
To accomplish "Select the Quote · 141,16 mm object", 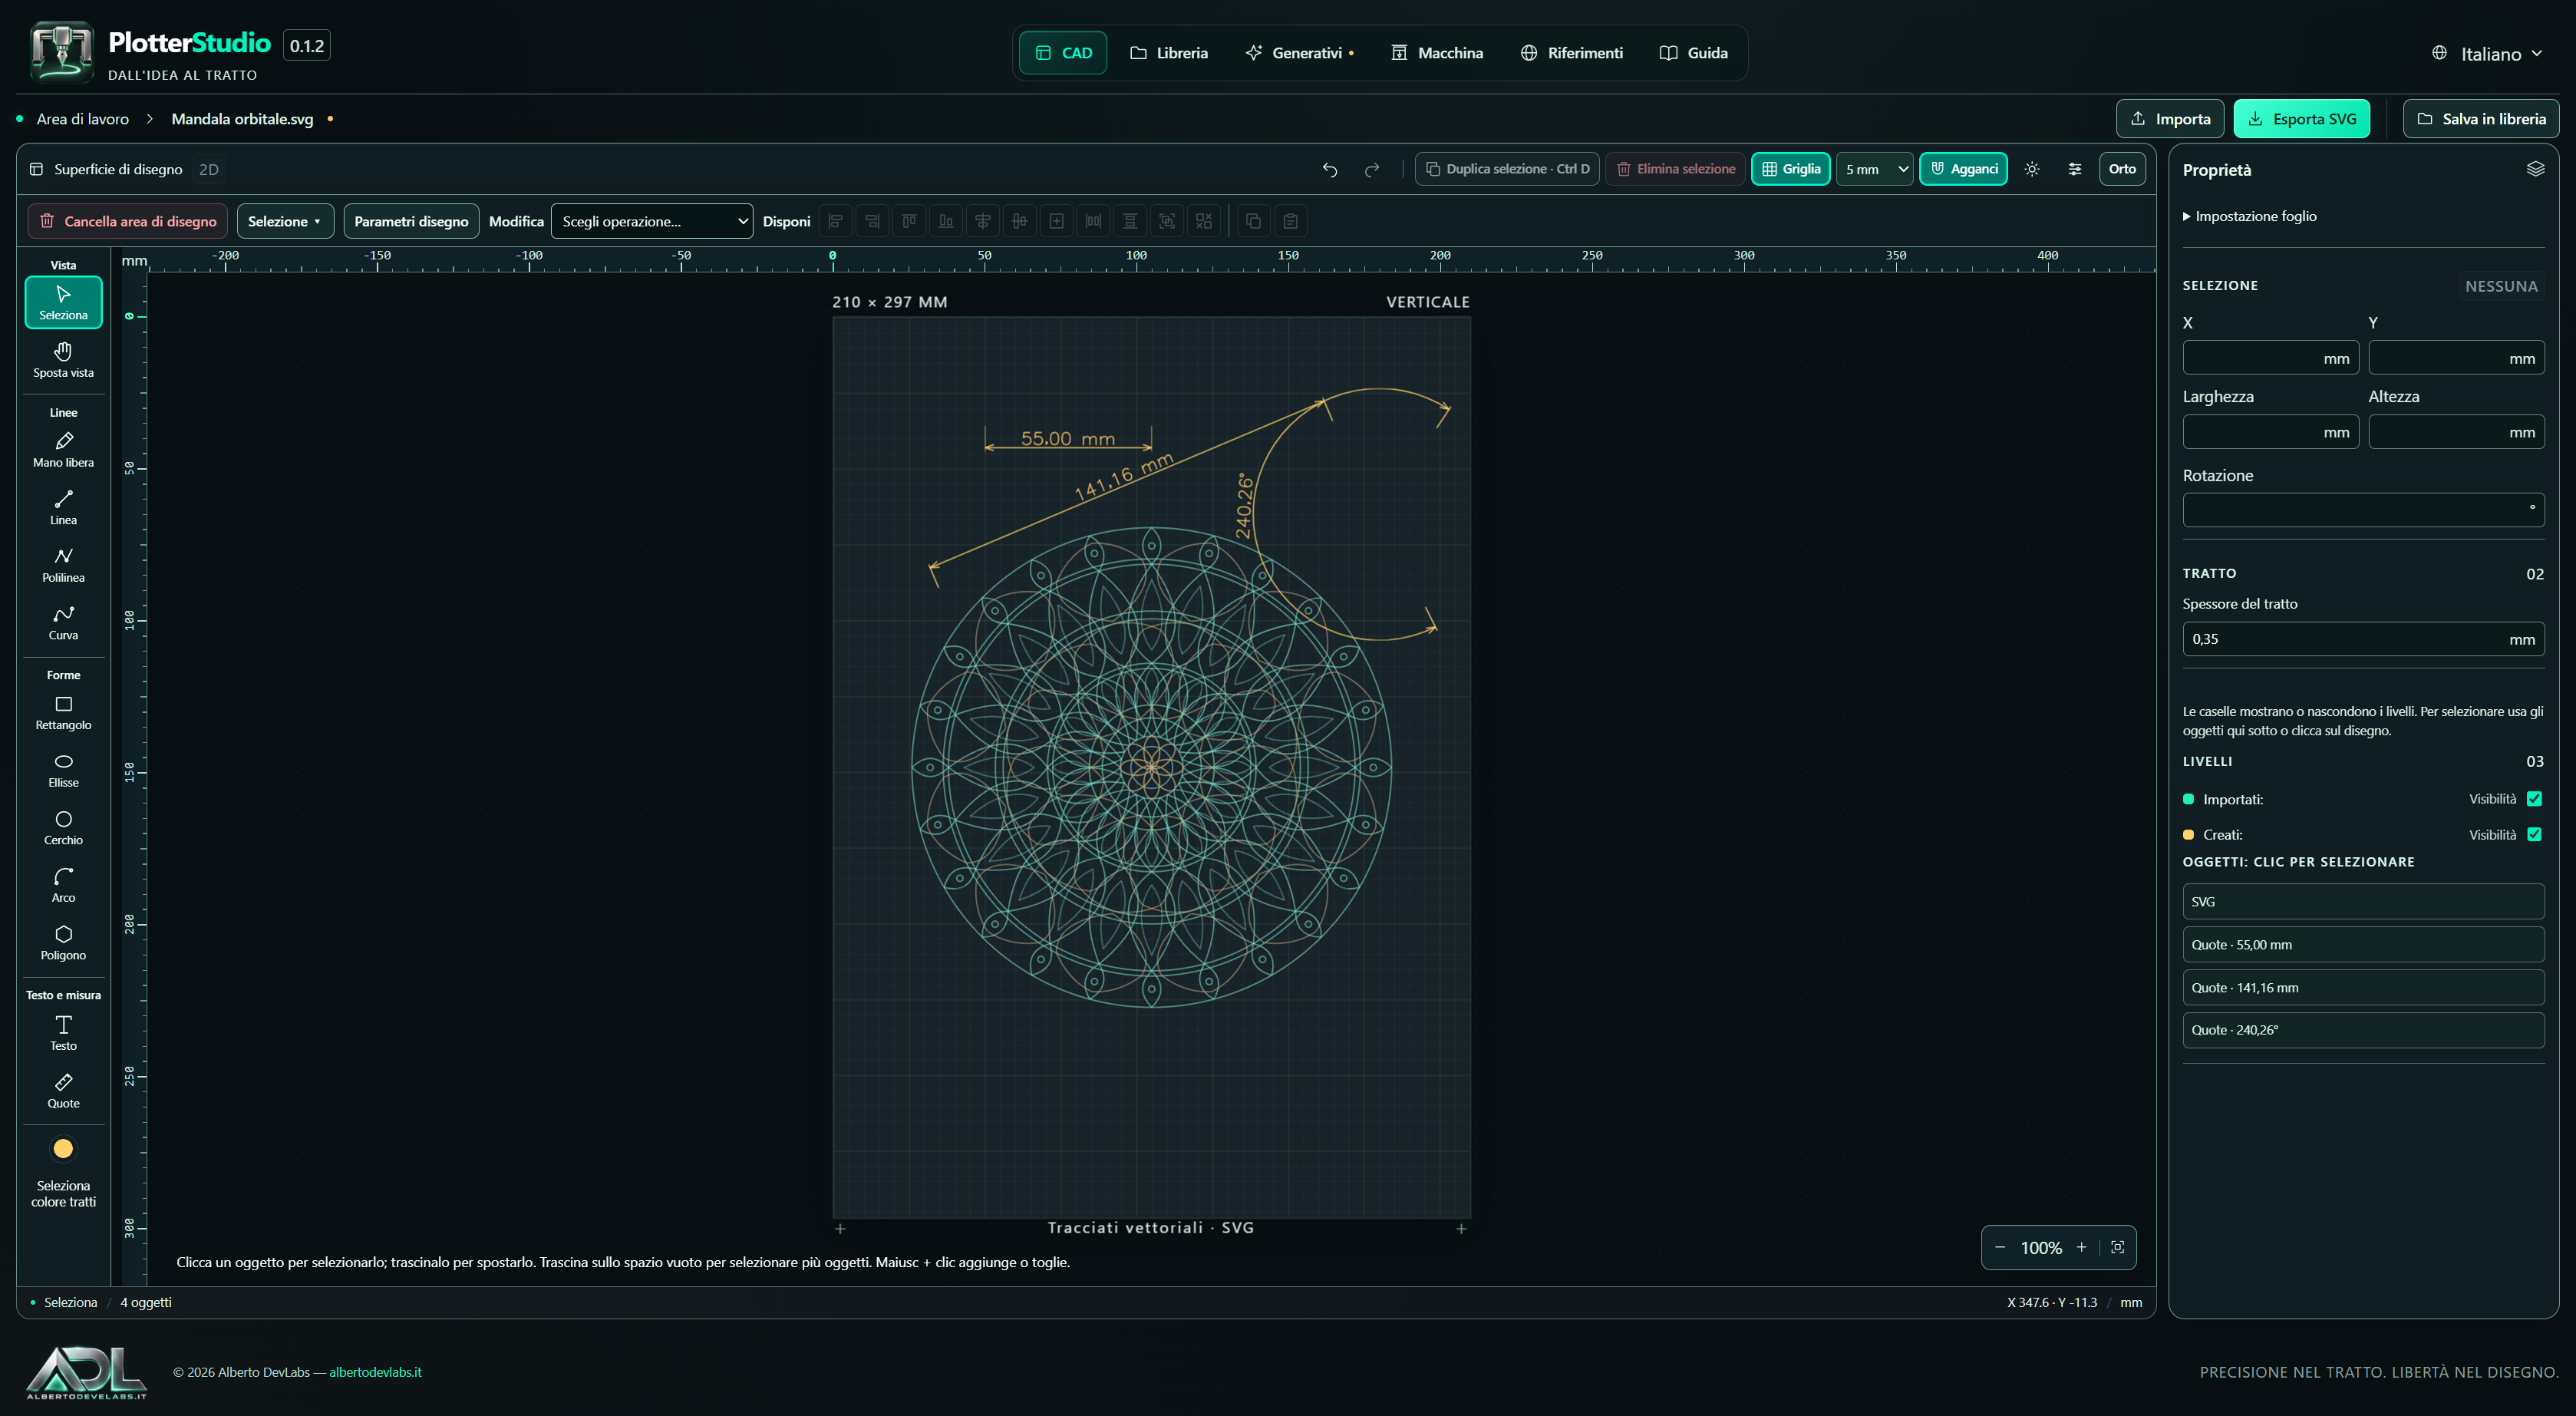I will click(2363, 988).
